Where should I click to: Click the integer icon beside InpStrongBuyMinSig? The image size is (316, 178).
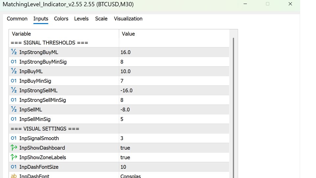14,62
